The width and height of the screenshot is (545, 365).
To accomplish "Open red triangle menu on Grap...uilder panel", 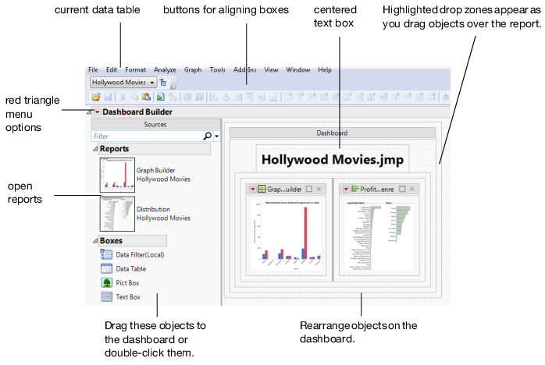I will point(253,189).
